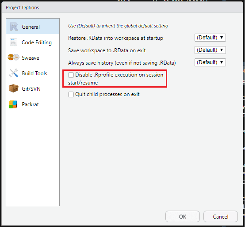Expand Always save history dropdown

(210, 62)
